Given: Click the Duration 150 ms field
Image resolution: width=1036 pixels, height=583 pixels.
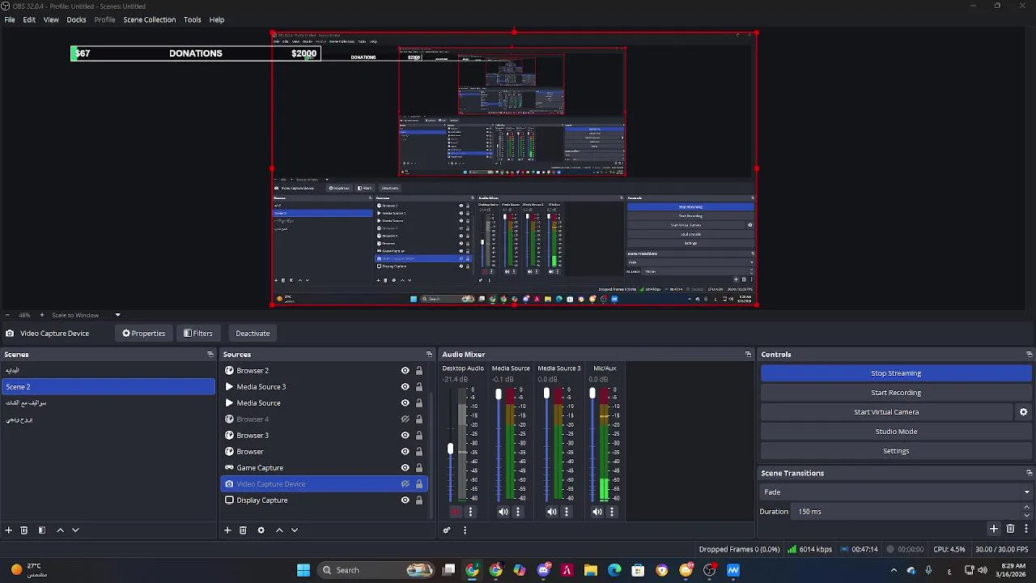Looking at the screenshot, I should (906, 512).
